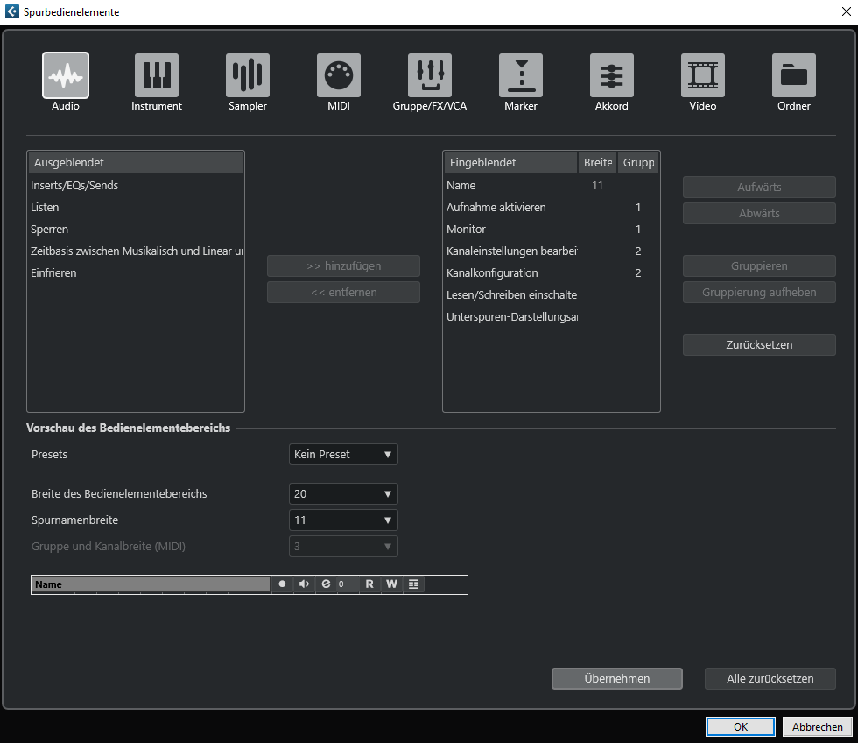This screenshot has width=858, height=743.
Task: Select the Marker track type icon
Action: pos(521,76)
